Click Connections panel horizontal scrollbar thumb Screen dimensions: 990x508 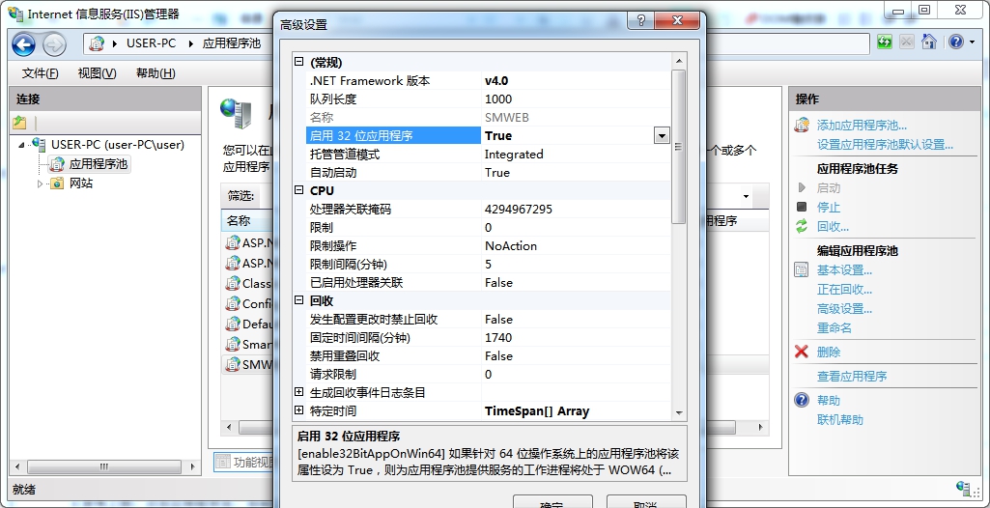tap(104, 467)
